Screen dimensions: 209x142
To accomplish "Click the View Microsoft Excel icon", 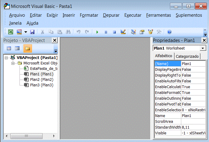I will [x=11, y=32].
